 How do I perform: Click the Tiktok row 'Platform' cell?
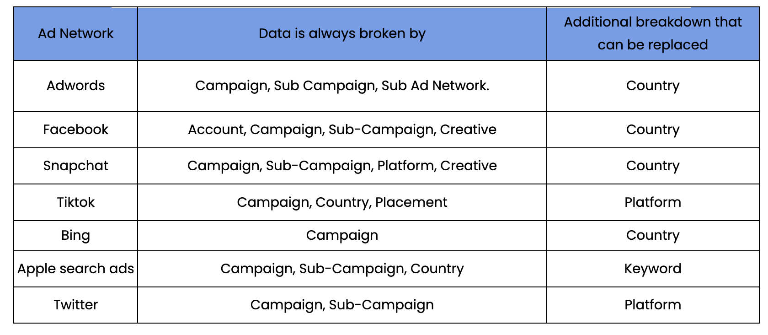pos(653,202)
